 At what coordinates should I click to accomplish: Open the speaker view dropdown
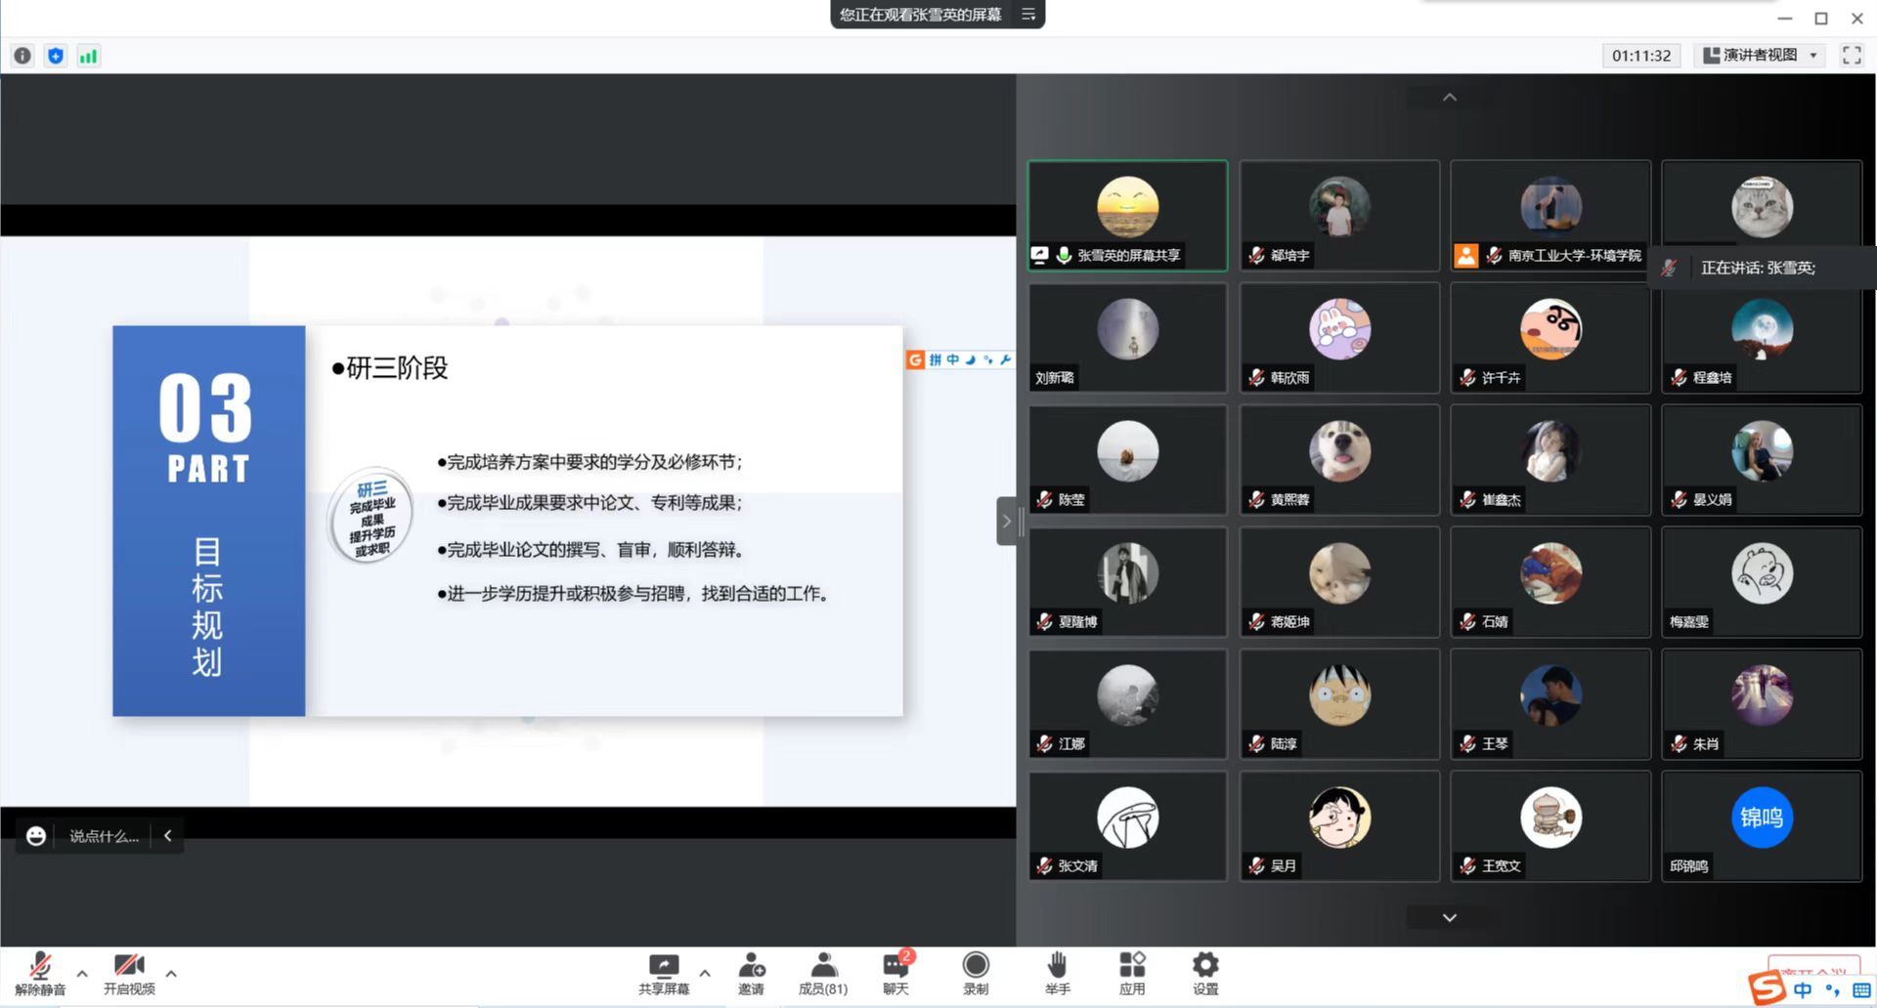tap(1761, 56)
